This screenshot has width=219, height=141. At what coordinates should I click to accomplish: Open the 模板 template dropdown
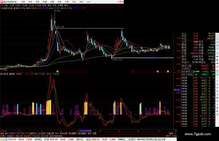[x=171, y=133]
